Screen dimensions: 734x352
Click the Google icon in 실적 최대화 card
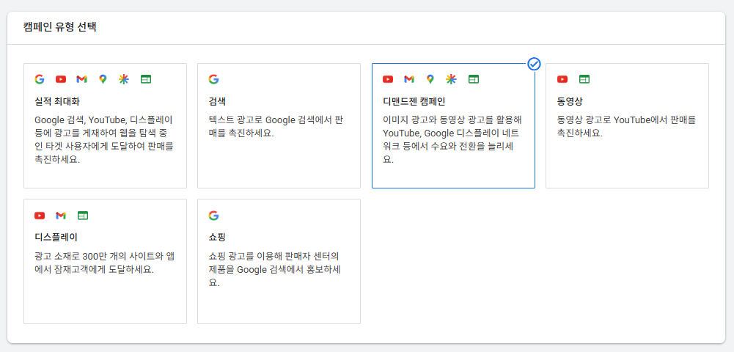tap(40, 79)
